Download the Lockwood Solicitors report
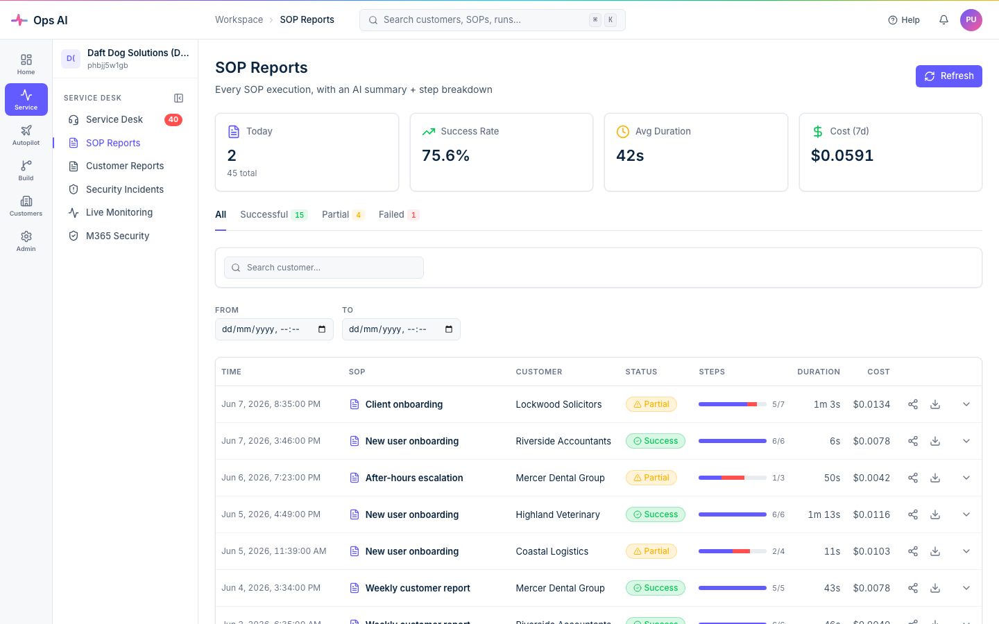 pyautogui.click(x=935, y=404)
